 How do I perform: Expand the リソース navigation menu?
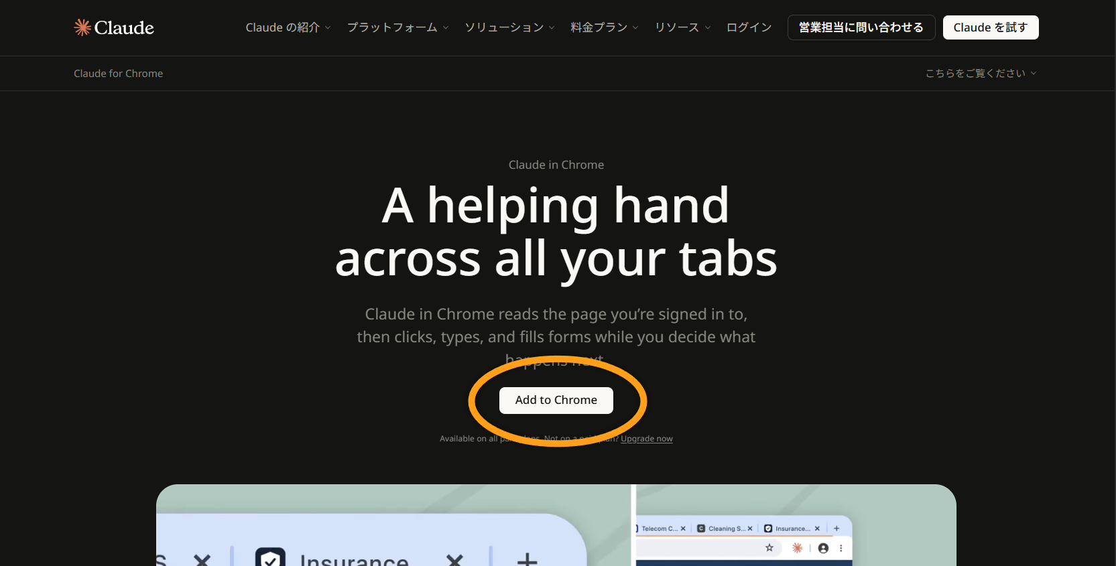point(683,27)
